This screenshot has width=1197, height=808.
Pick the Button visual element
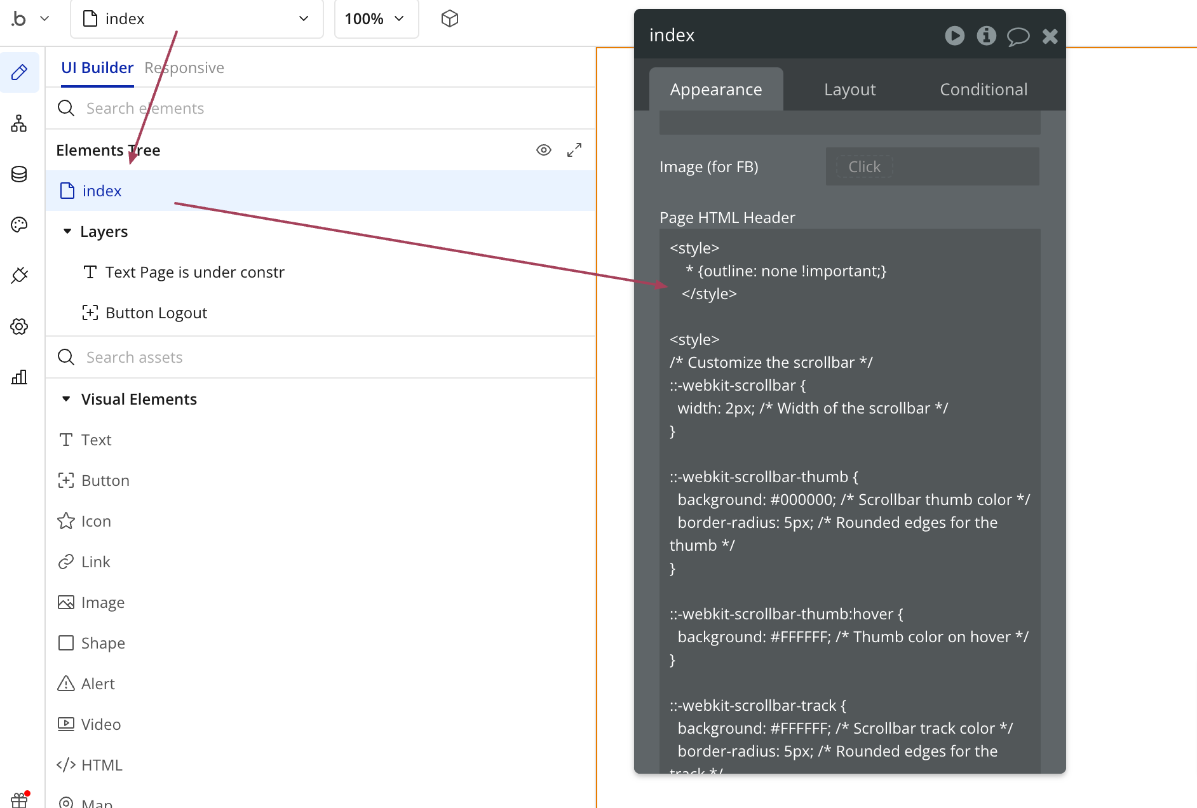(x=94, y=480)
